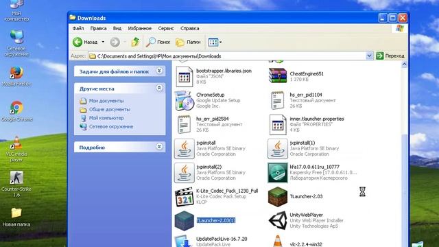Open the Сервис menu
Image resolution: width=439 pixels, height=247 pixels.
166,28
